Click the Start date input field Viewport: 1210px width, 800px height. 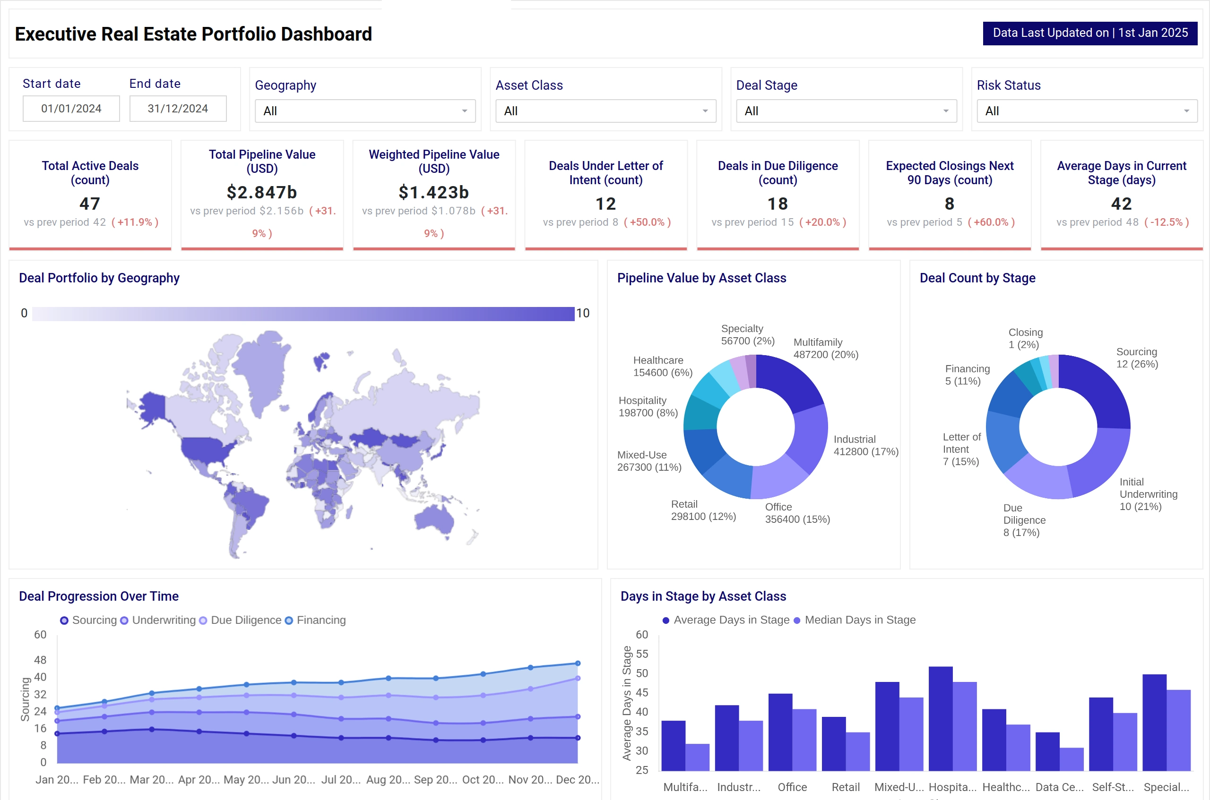point(71,108)
